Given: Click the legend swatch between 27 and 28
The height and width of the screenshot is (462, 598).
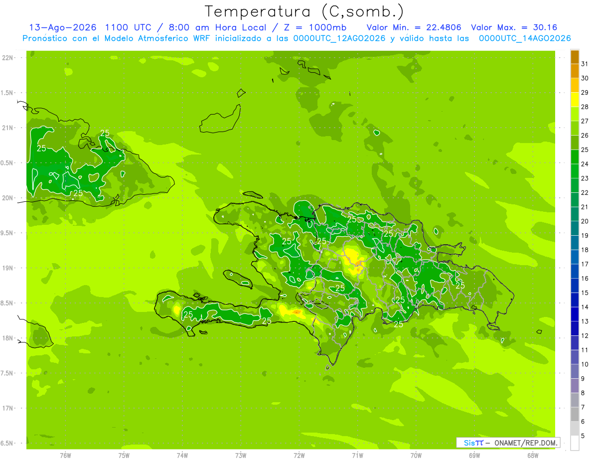Looking at the screenshot, I should click(575, 114).
